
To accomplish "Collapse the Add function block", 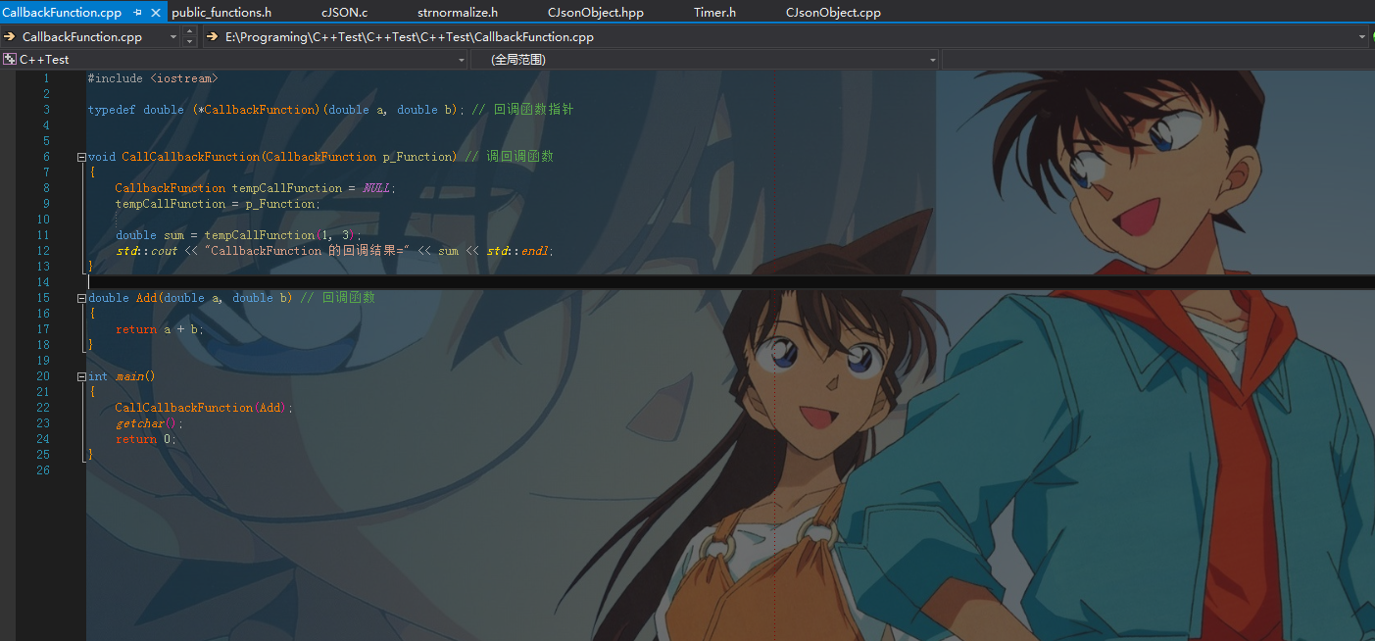I will (81, 298).
